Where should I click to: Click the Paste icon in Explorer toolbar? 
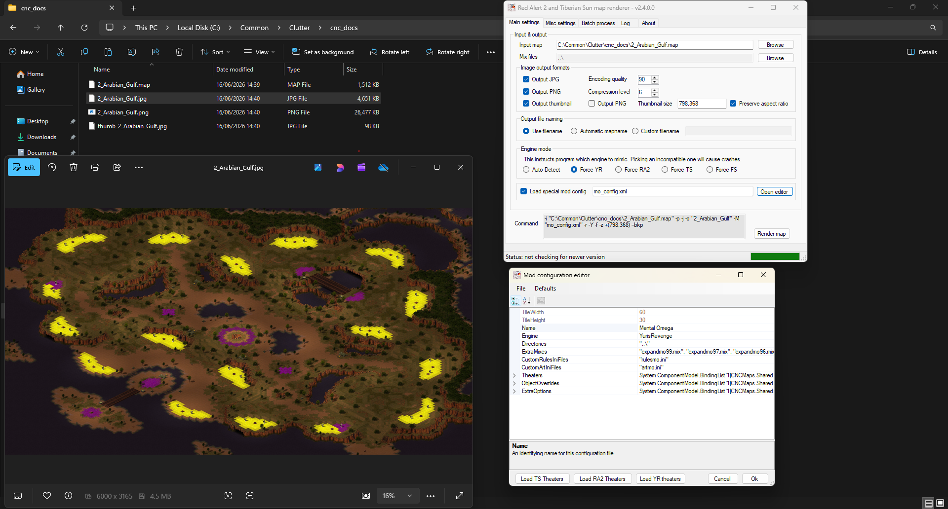108,52
